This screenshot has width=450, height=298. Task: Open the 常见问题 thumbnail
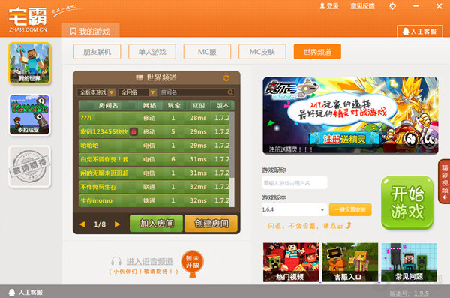(409, 263)
